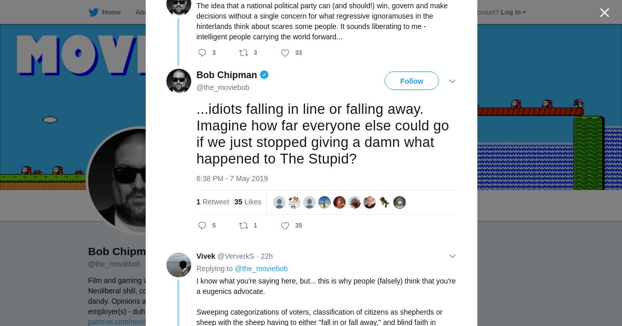Follow Bob Chipman
Image resolution: width=622 pixels, height=326 pixels.
coord(412,81)
